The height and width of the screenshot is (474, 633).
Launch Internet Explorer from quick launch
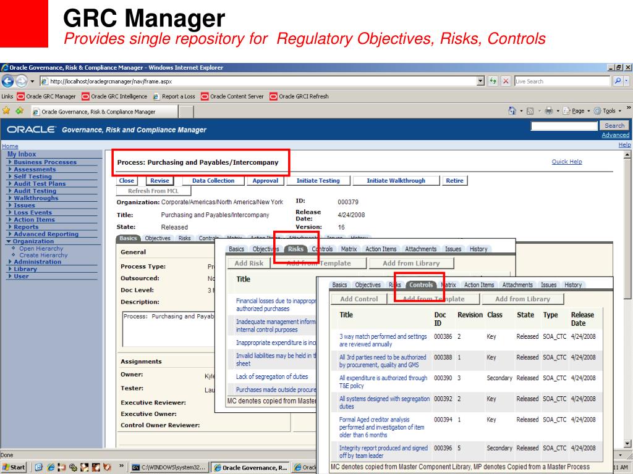click(51, 467)
